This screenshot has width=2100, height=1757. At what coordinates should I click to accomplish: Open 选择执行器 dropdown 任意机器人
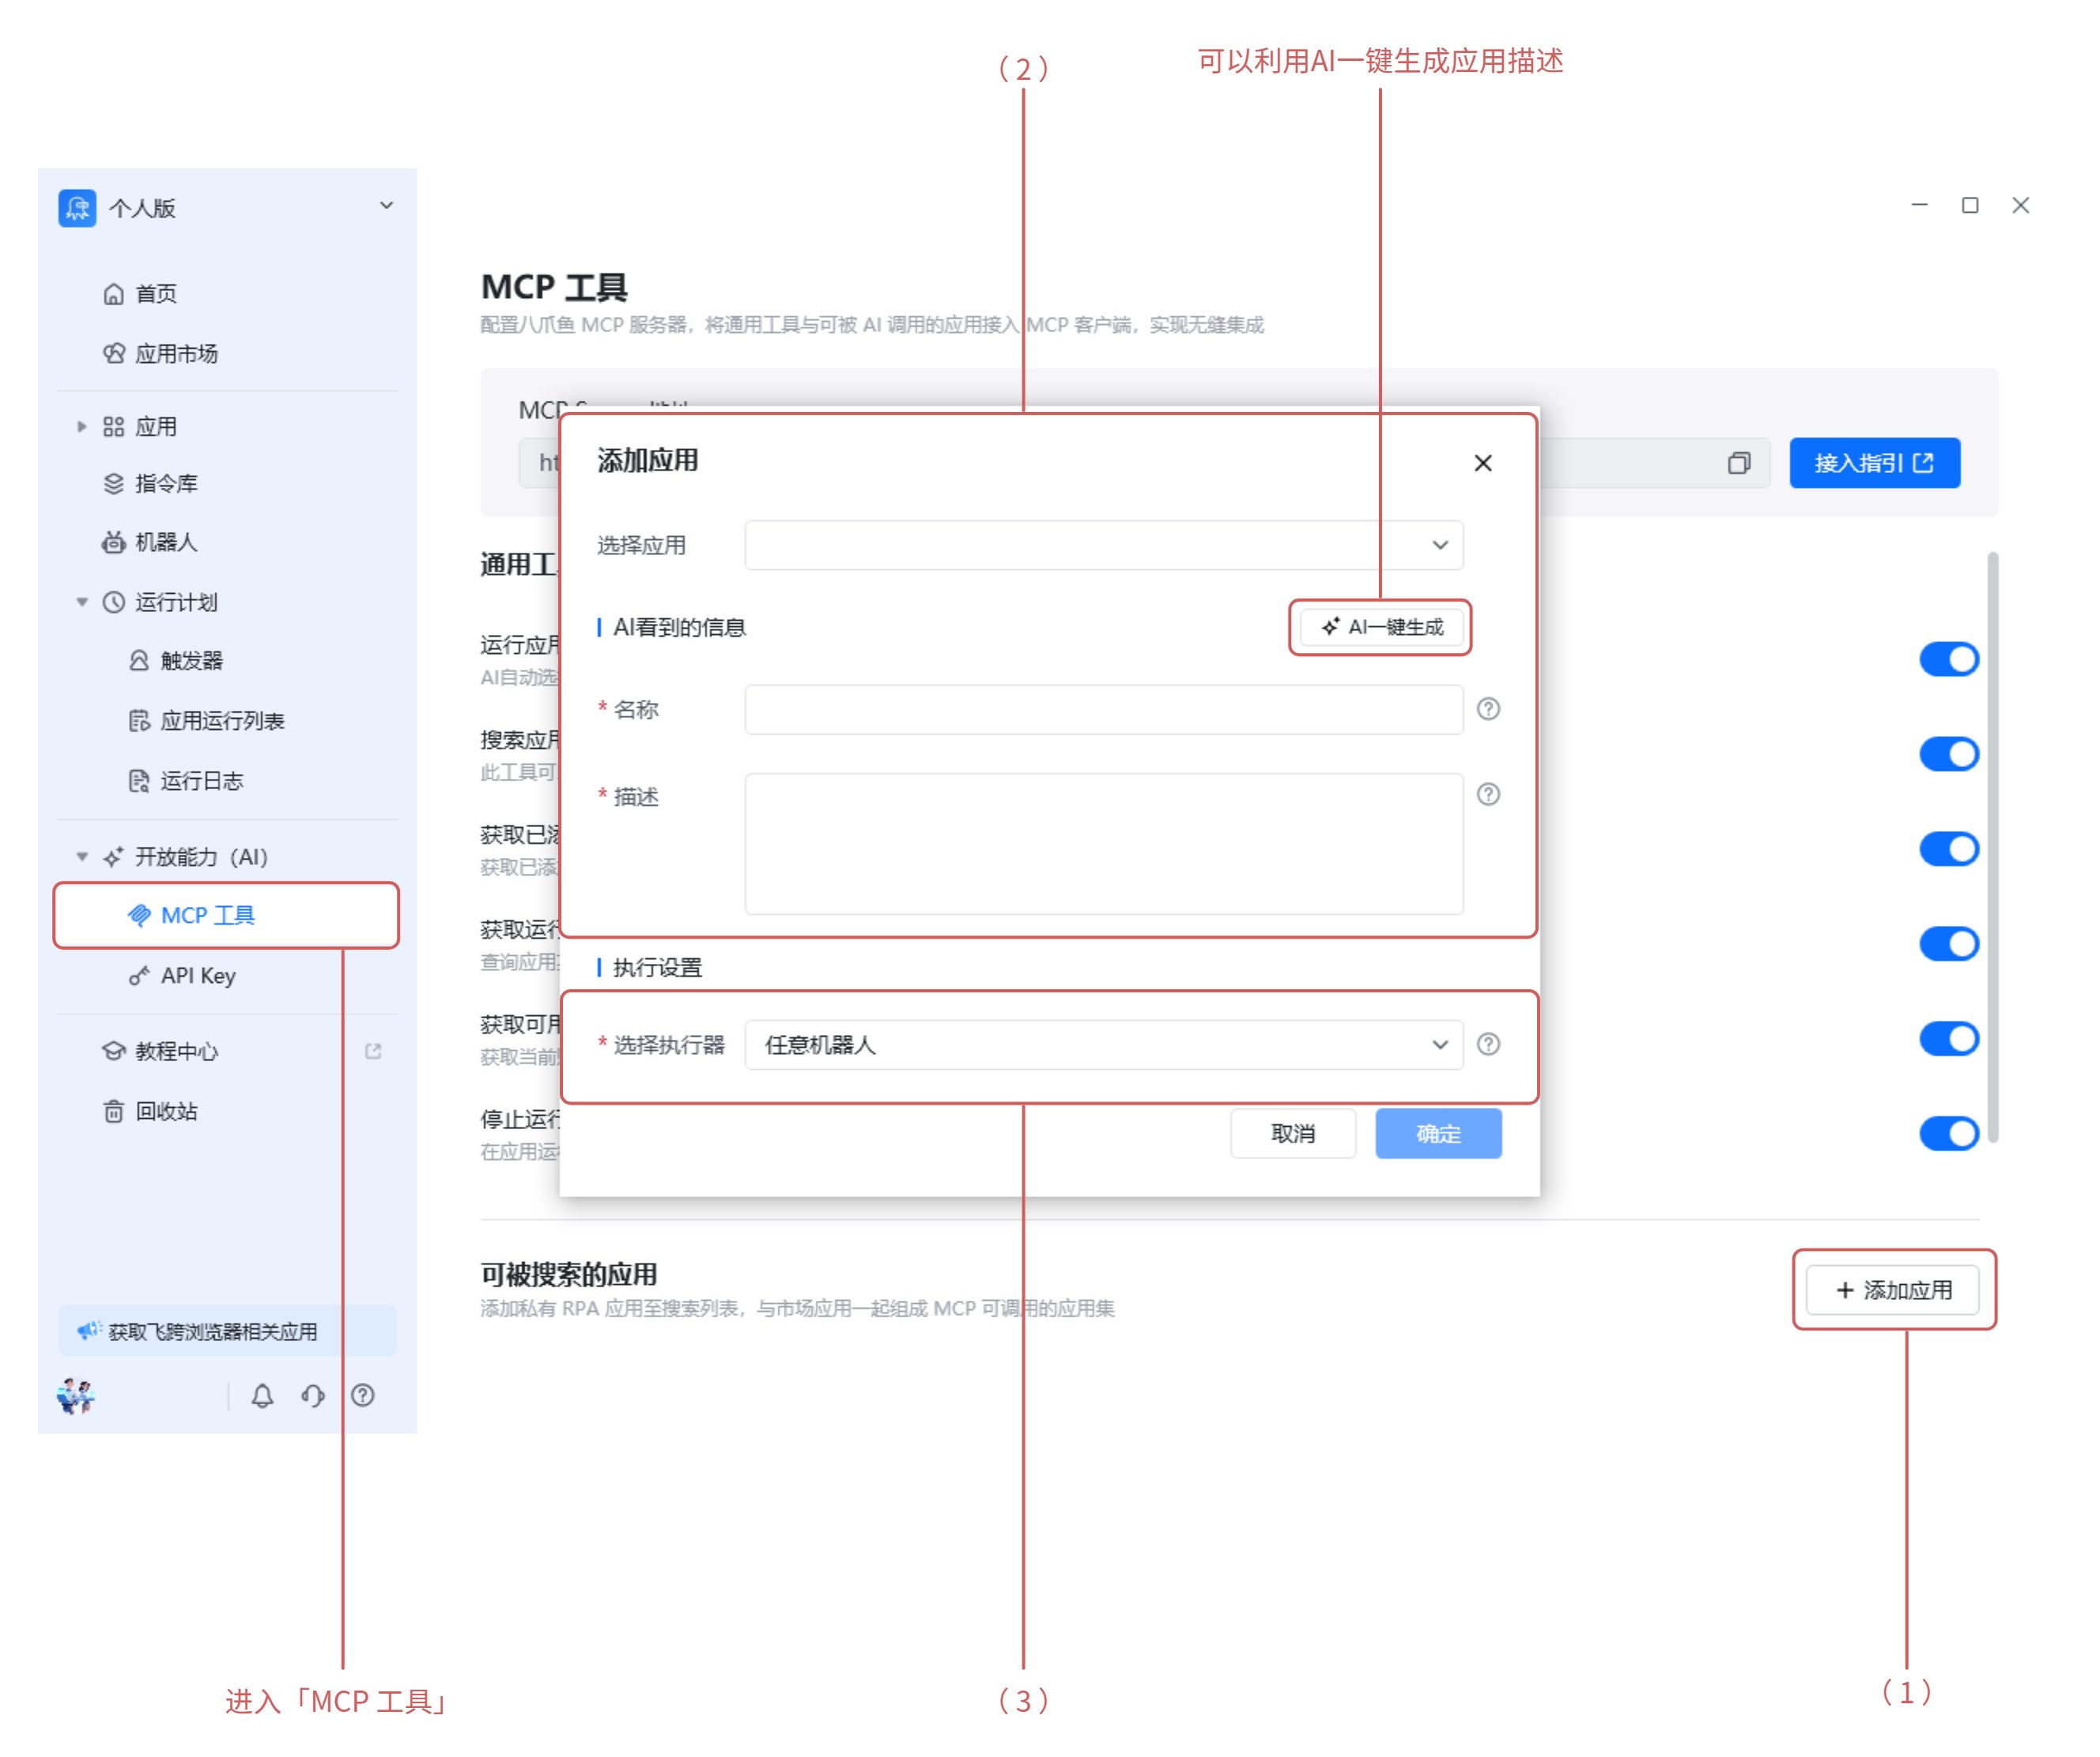pyautogui.click(x=1105, y=1046)
